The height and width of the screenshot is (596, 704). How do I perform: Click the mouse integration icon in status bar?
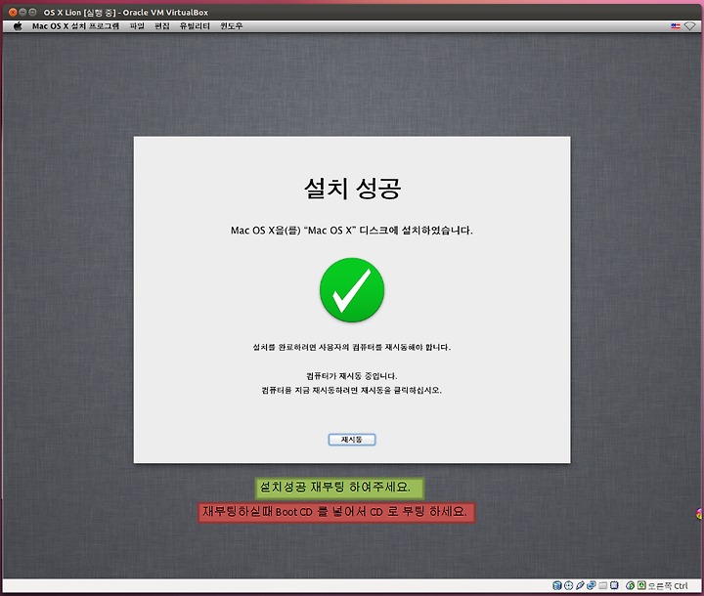pos(630,585)
